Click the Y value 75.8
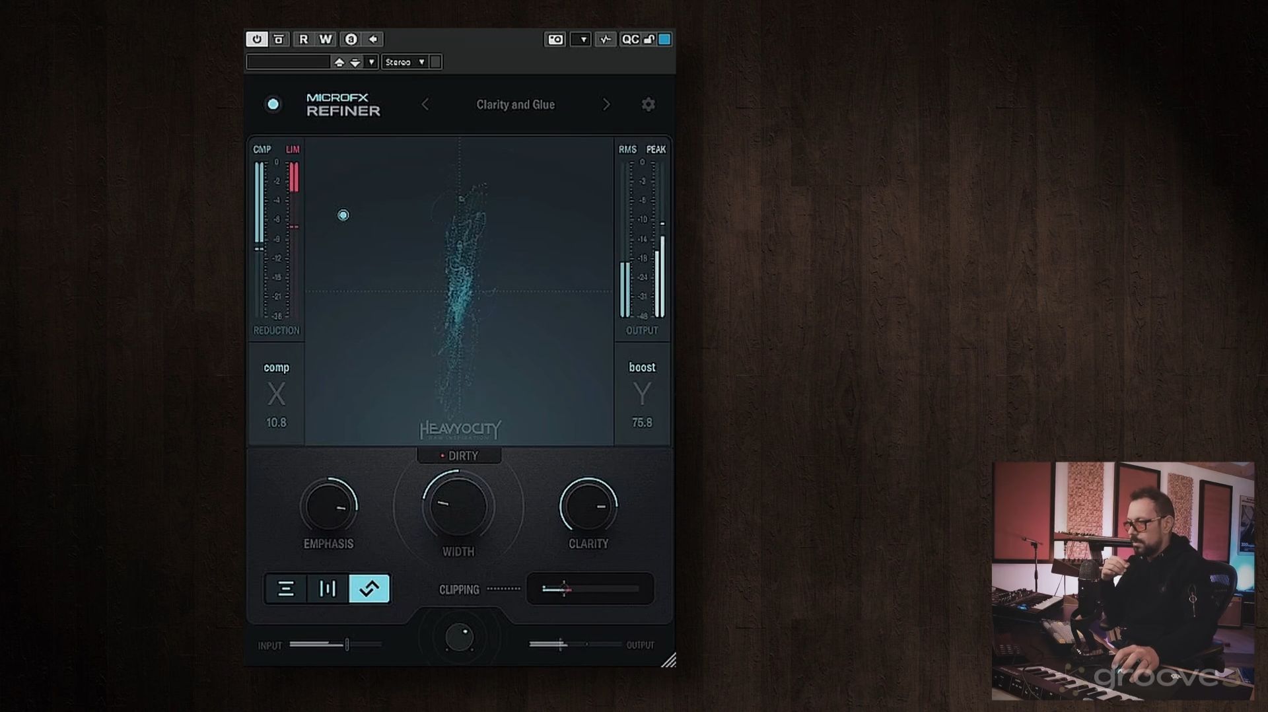 point(642,423)
